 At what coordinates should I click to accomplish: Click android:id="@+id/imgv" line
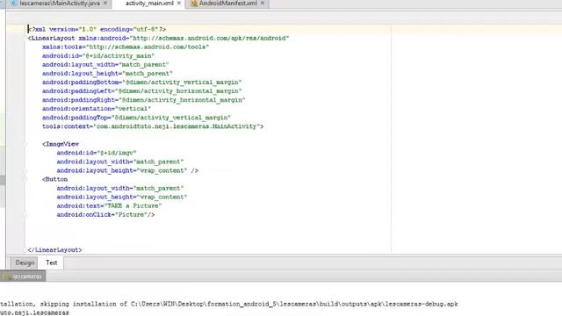coord(97,153)
